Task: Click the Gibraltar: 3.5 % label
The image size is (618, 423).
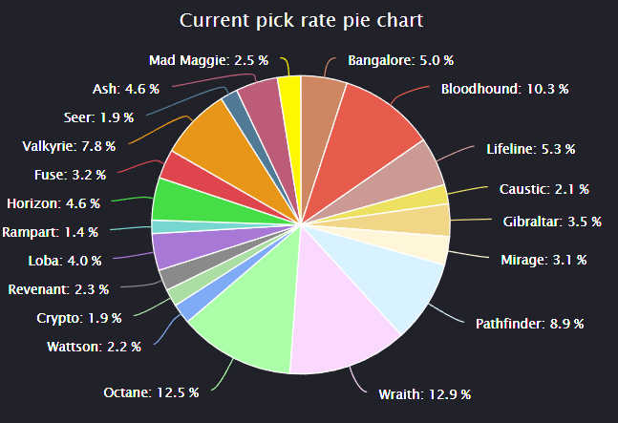Action: pyautogui.click(x=552, y=222)
